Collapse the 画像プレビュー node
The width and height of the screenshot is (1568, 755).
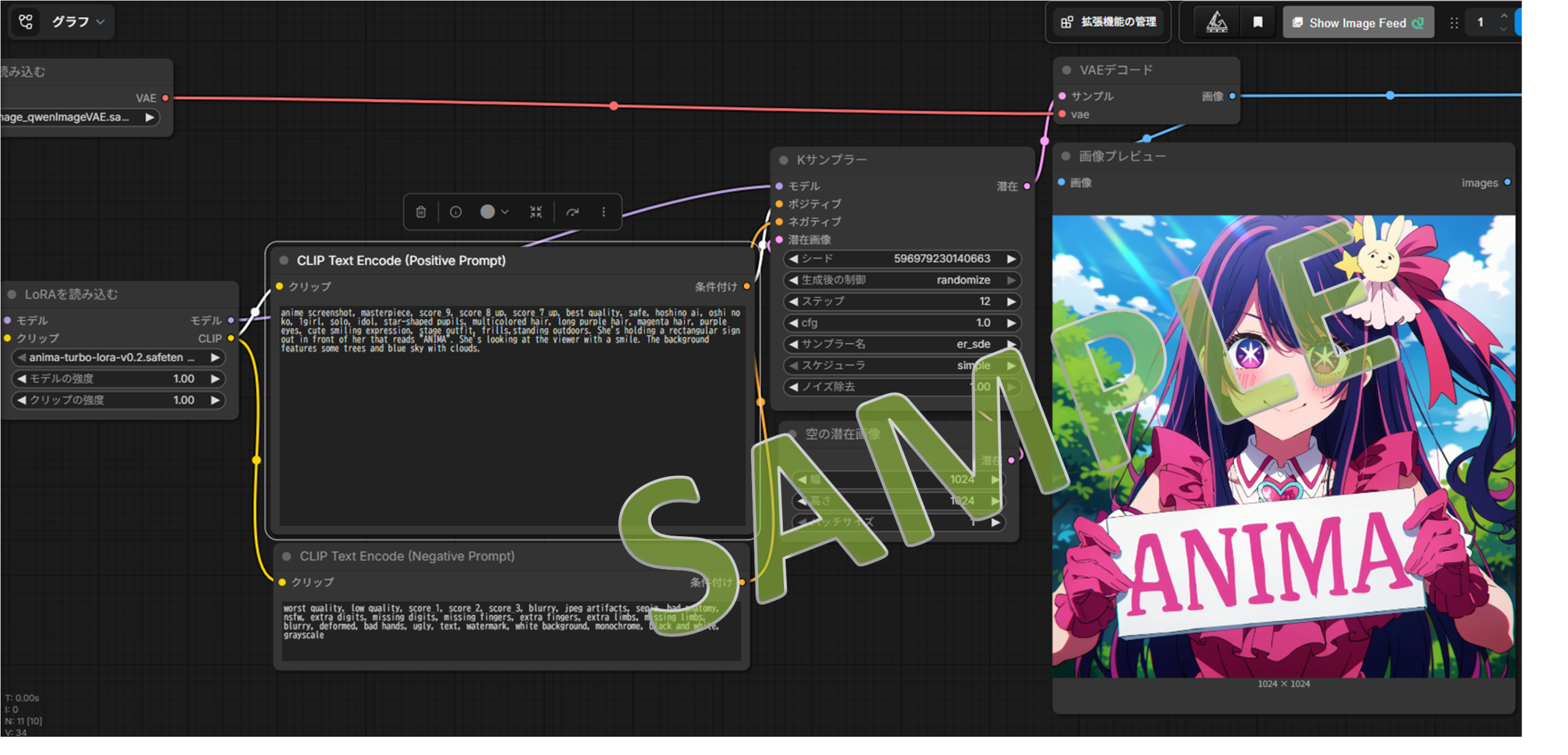[1066, 157]
